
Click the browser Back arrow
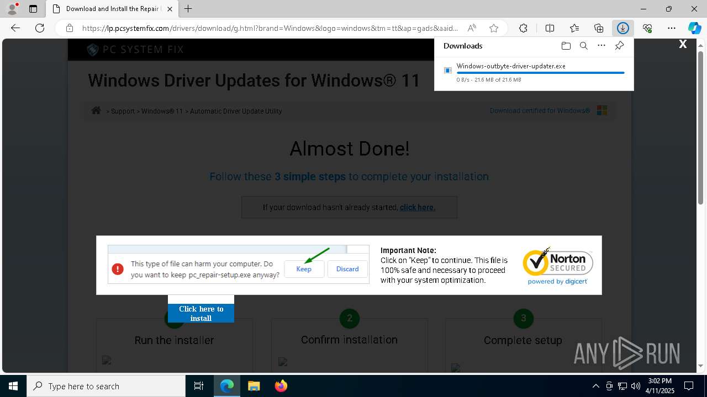click(x=15, y=28)
